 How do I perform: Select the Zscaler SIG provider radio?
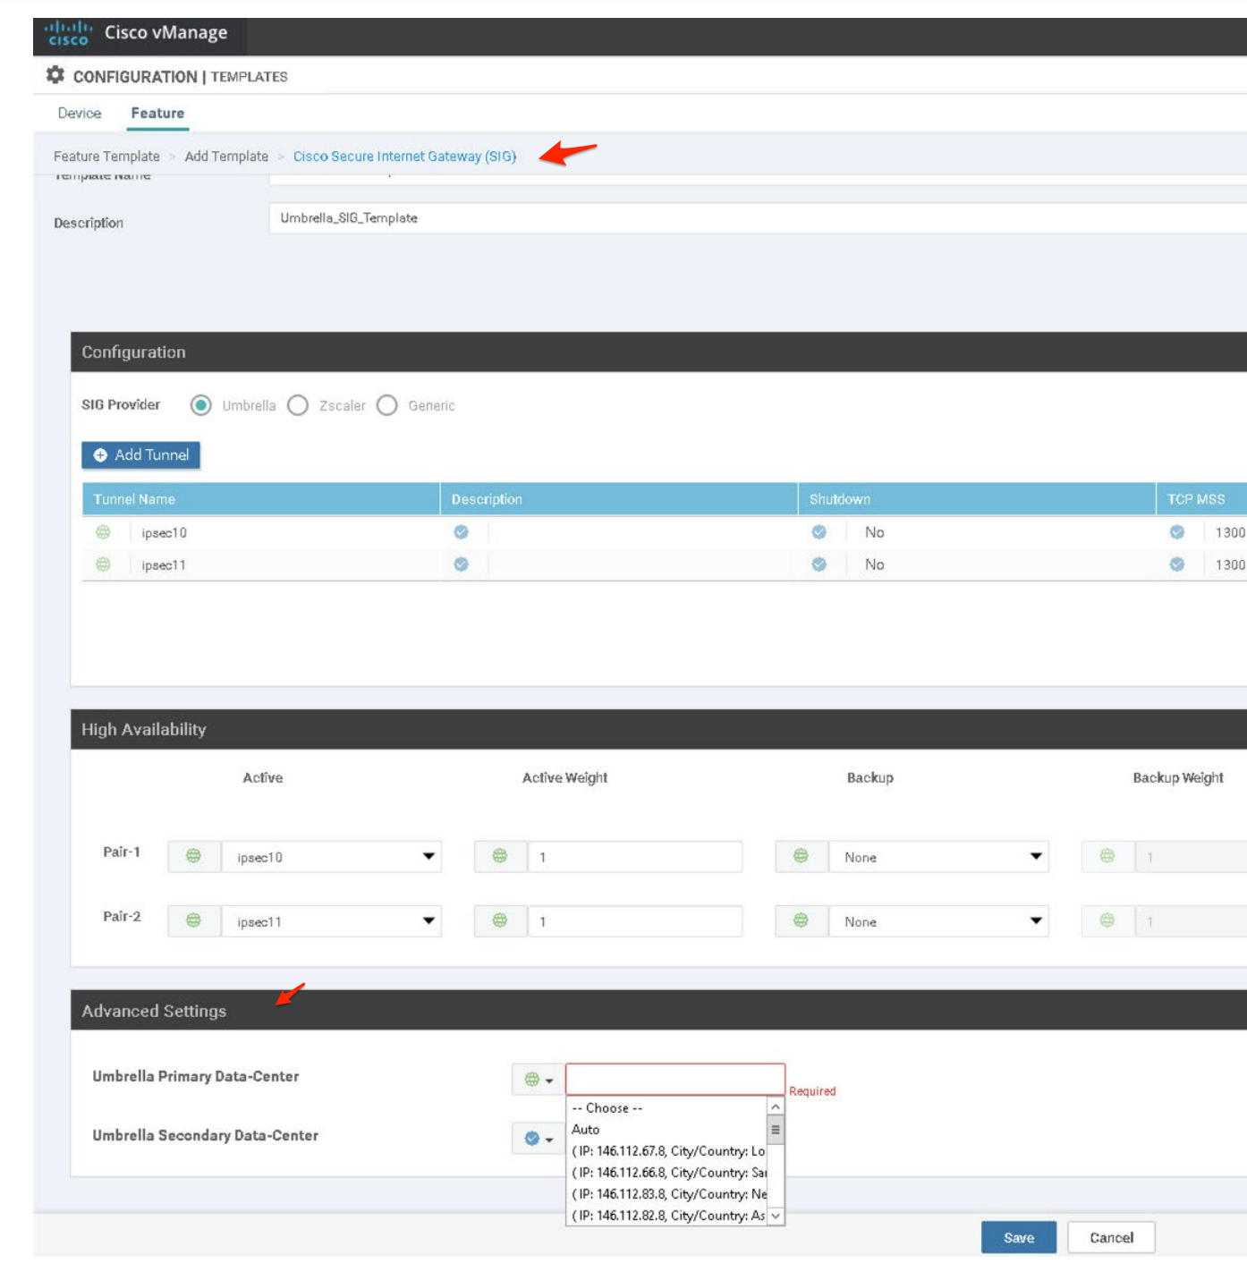[298, 405]
